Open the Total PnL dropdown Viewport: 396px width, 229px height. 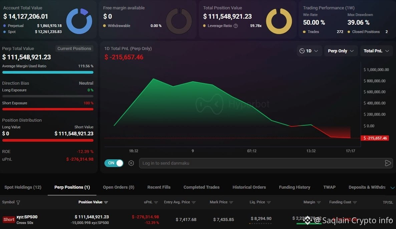click(376, 51)
